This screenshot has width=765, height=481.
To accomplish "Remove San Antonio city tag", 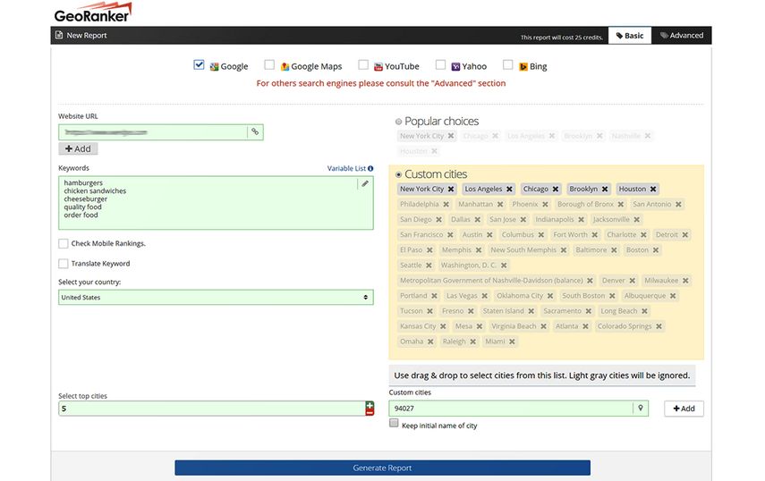I will click(678, 204).
